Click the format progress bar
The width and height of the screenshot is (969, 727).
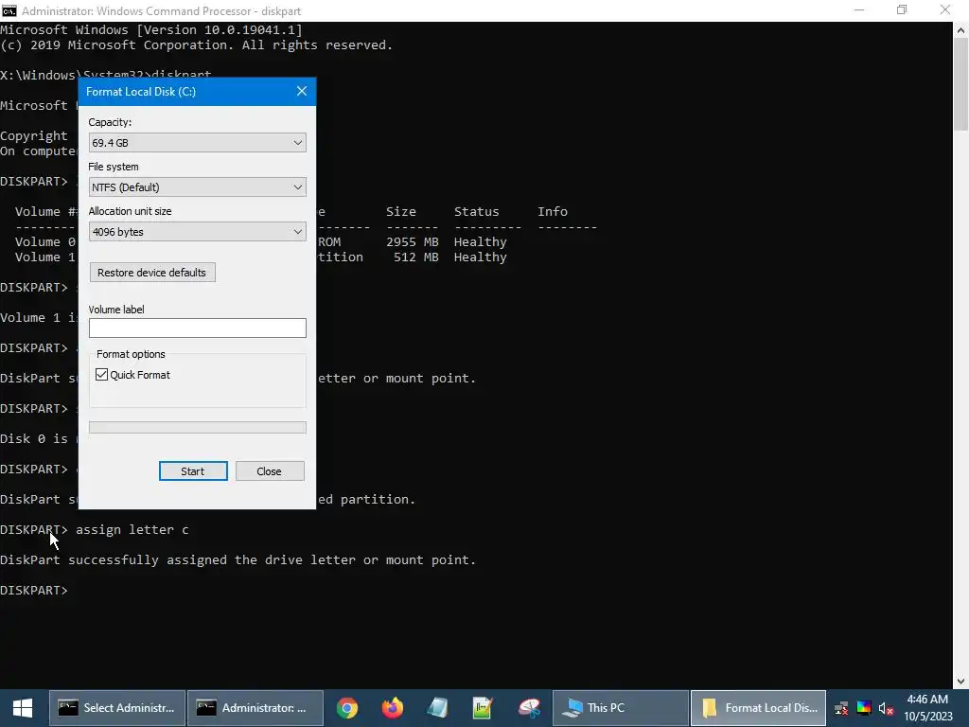pyautogui.click(x=197, y=427)
